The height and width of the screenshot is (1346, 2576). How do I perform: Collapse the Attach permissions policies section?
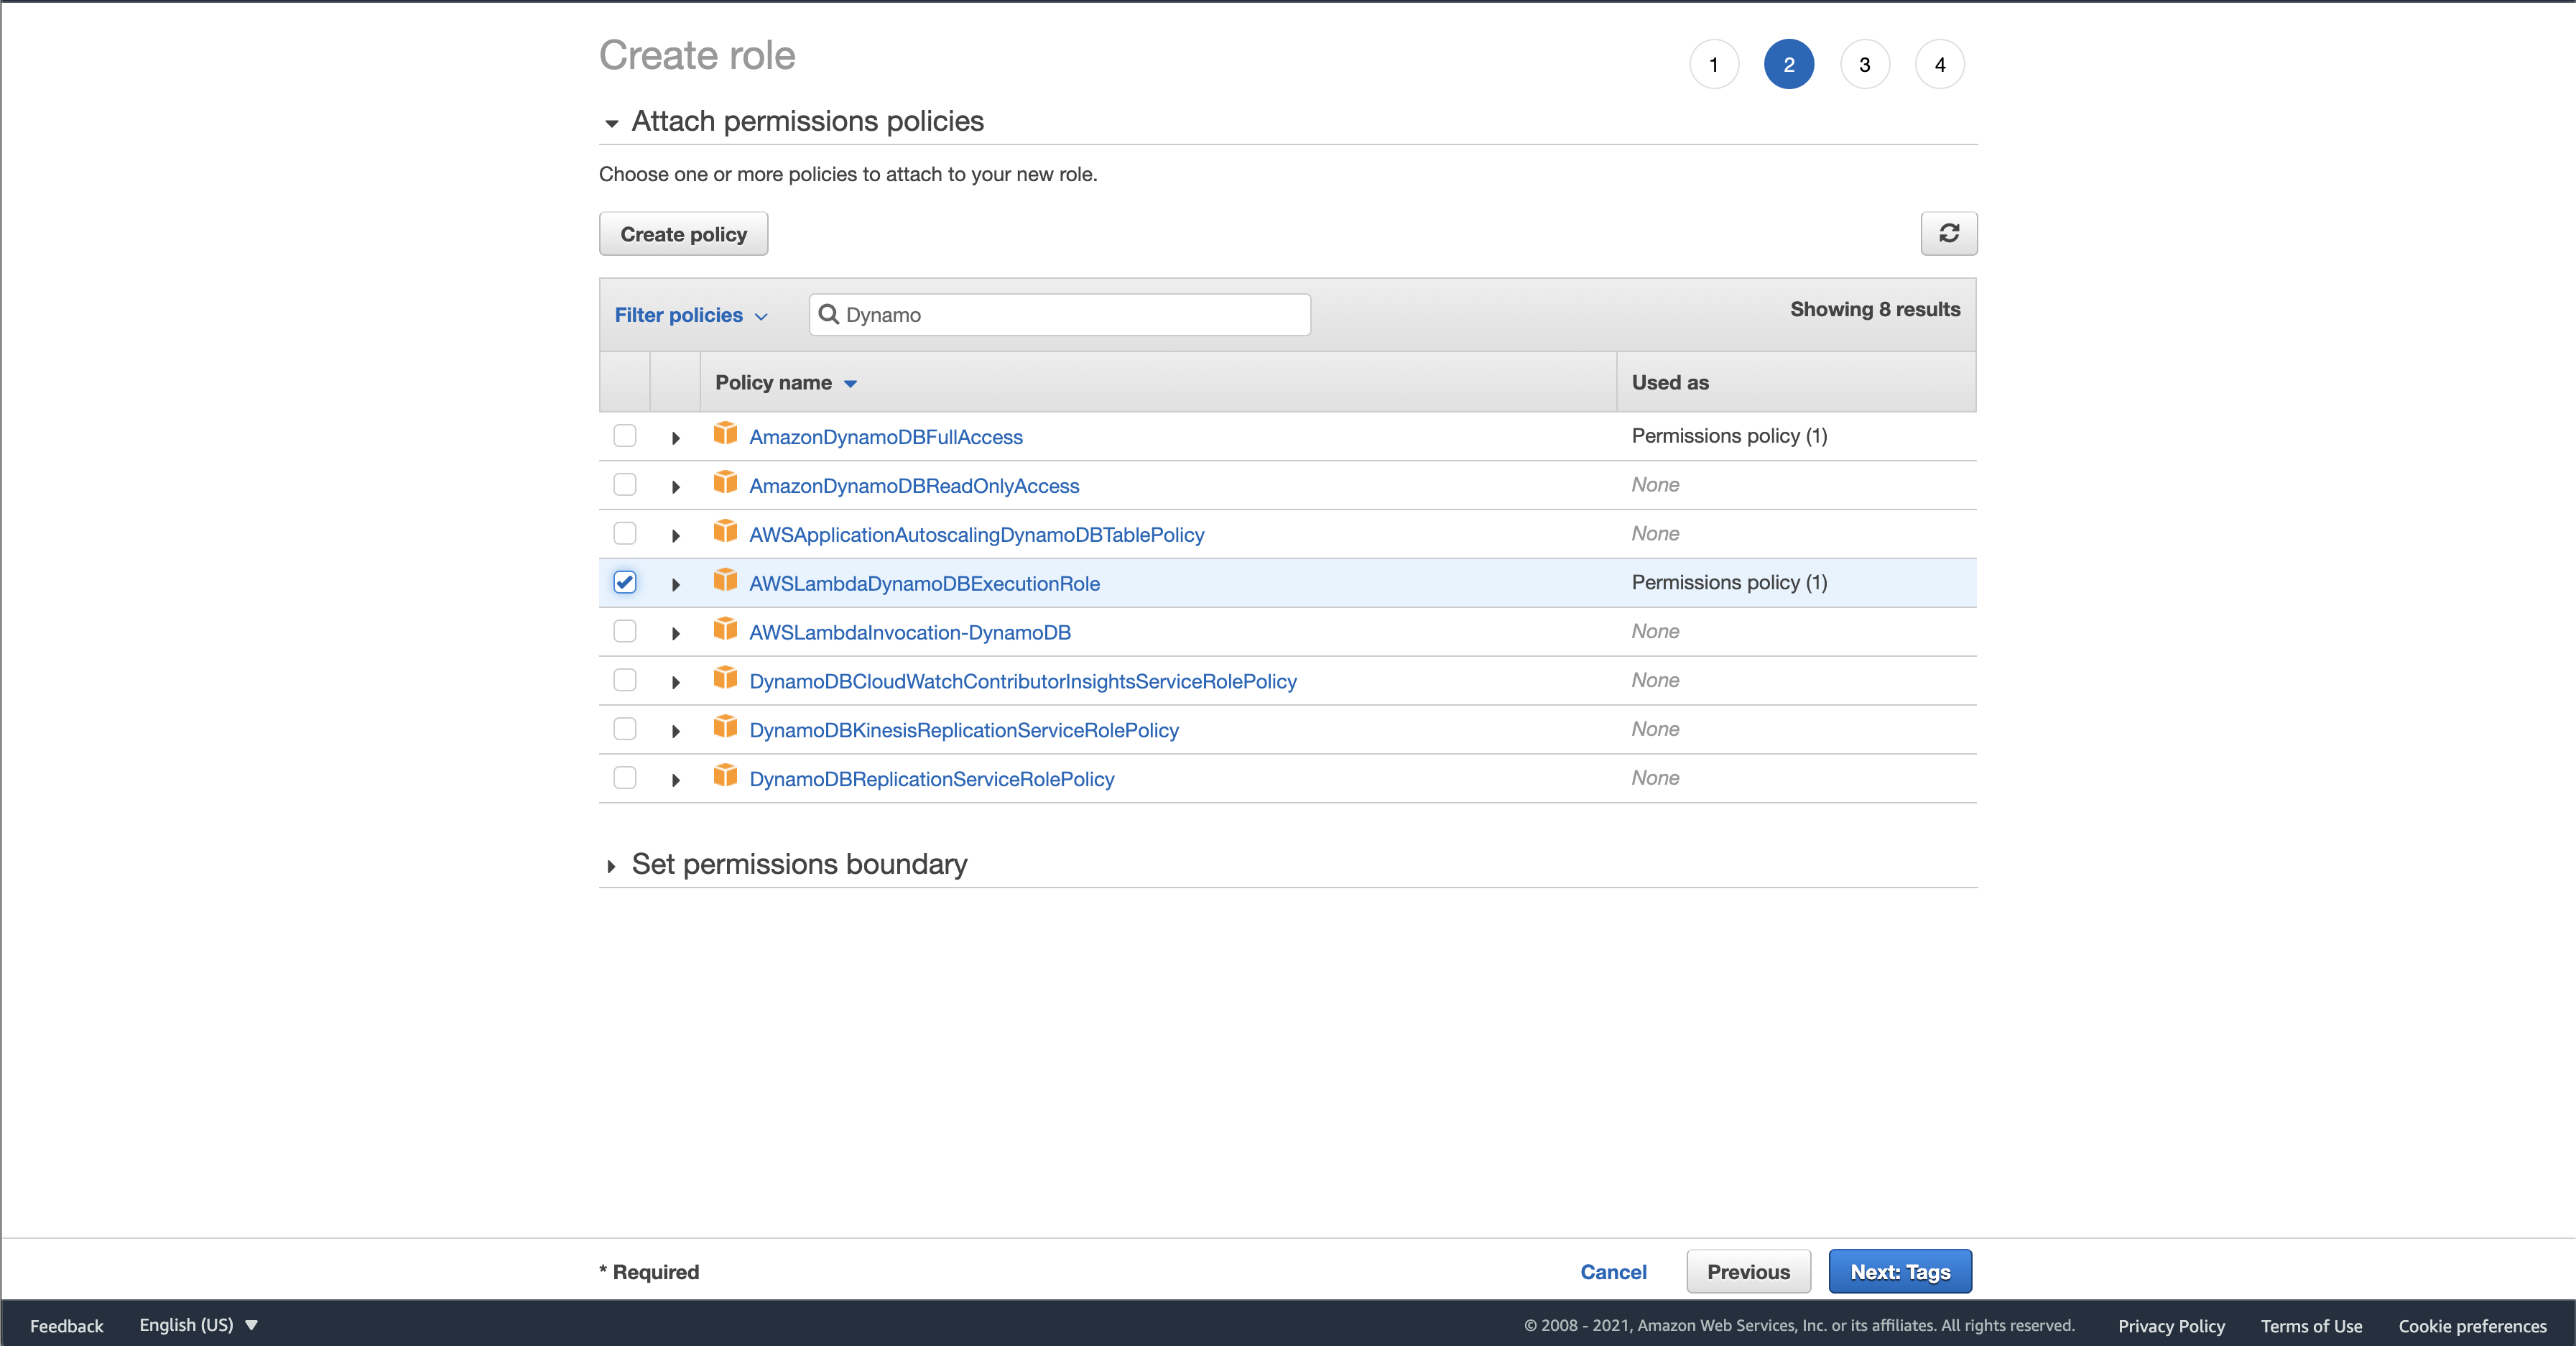611,124
